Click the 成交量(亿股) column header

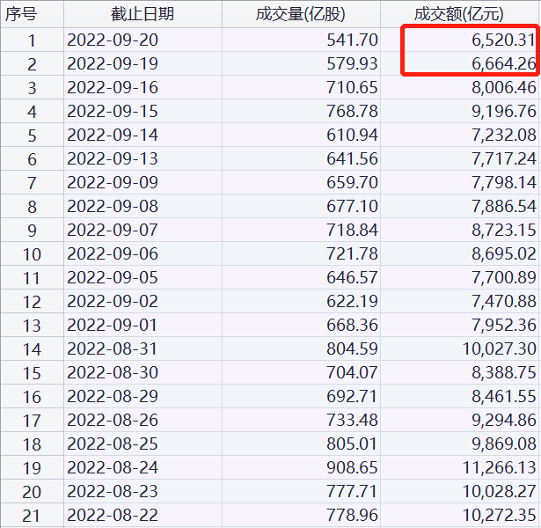(301, 14)
